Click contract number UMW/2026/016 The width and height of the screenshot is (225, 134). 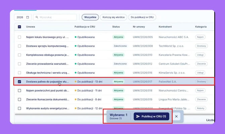click(142, 73)
